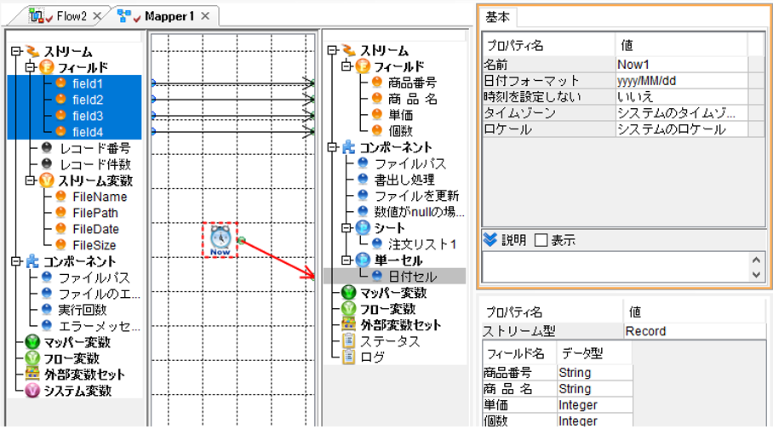Click the right 外部変数セット icon
This screenshot has height=429, width=773.
(x=348, y=324)
